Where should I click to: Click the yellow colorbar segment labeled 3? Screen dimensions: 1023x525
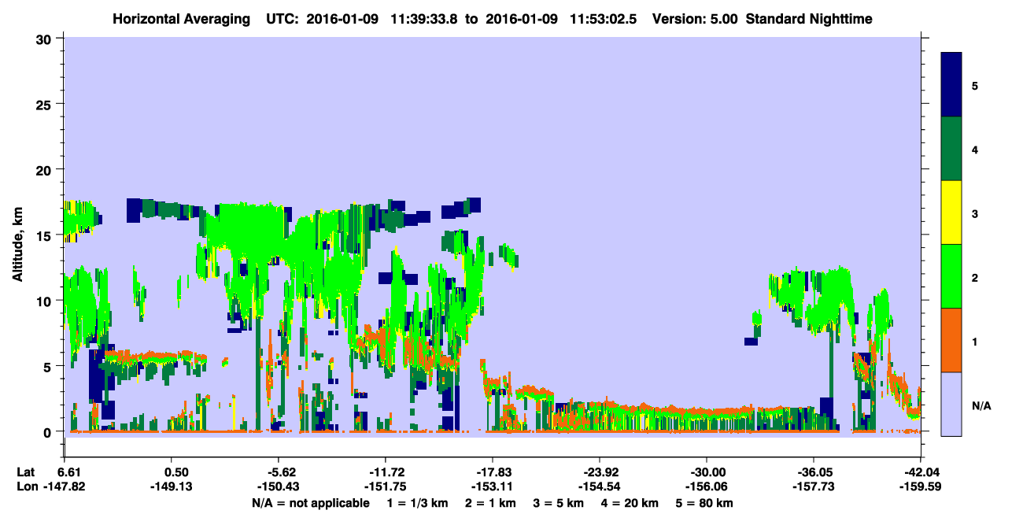(951, 213)
